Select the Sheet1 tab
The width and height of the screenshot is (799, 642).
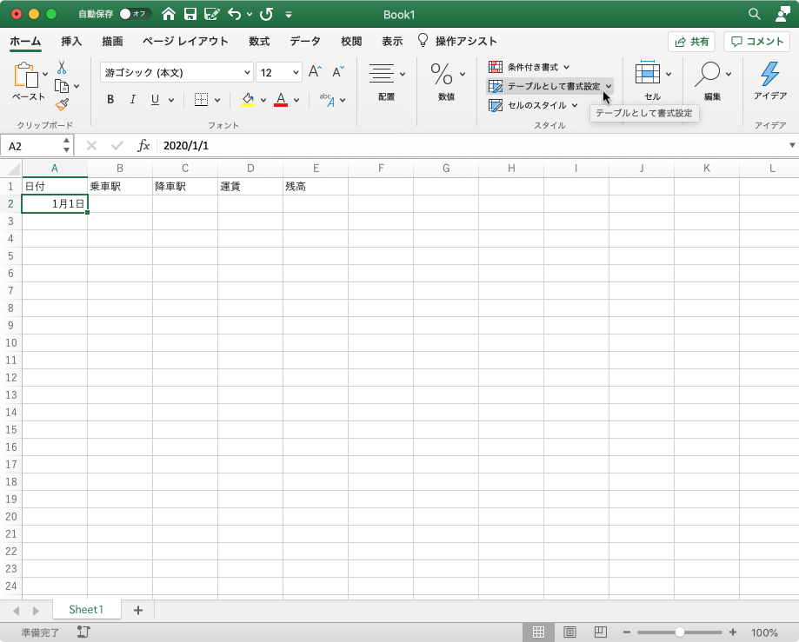[x=86, y=609]
